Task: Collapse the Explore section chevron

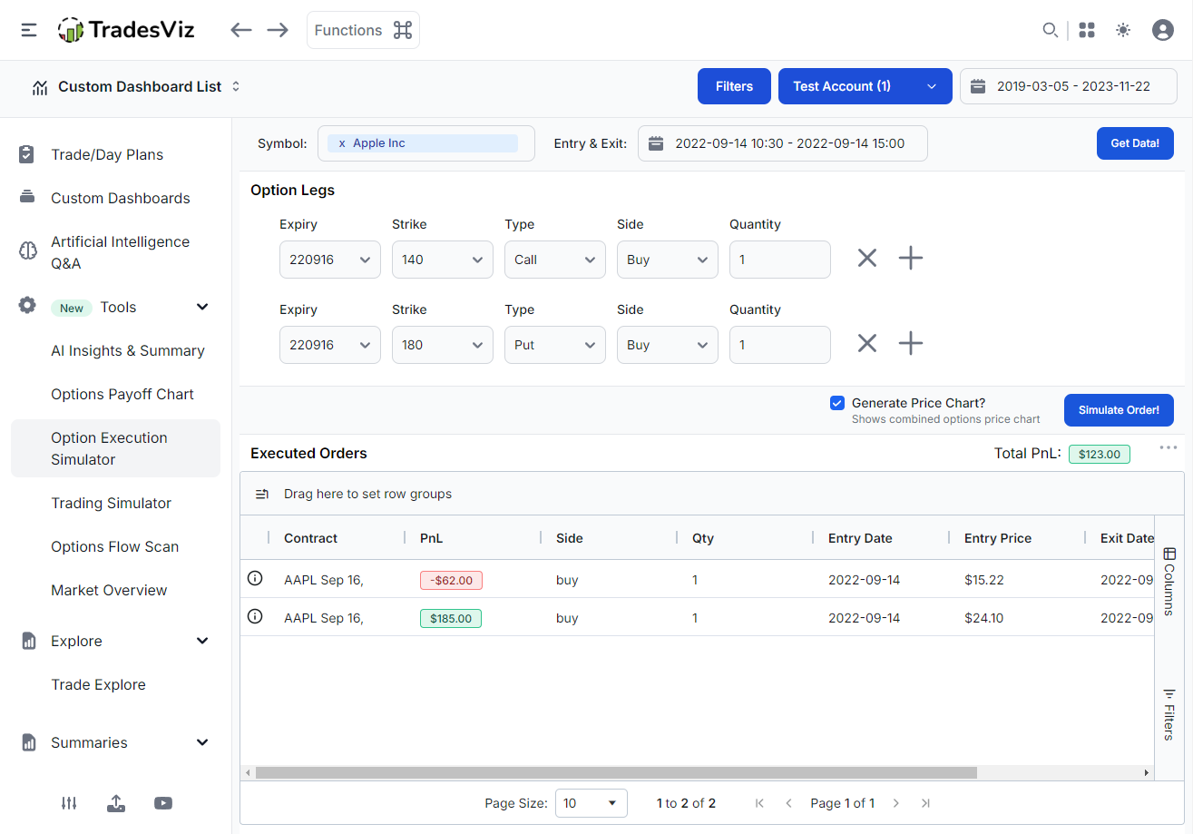Action: pyautogui.click(x=202, y=641)
